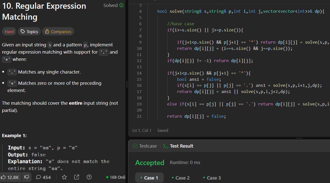Click the Solved green checkmark icon

pyautogui.click(x=122, y=5)
